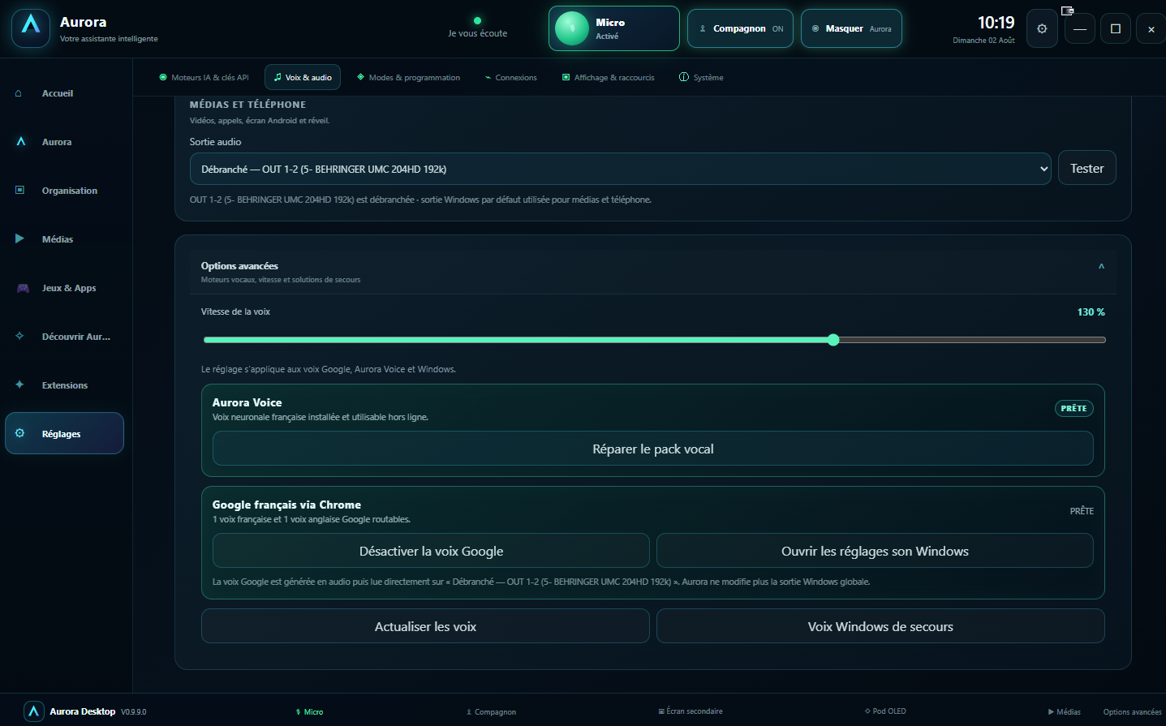Click the PRÊTE status for Google français

[x=1082, y=511]
